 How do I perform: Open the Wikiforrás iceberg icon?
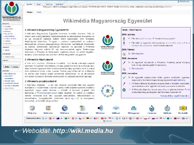(x=65, y=108)
